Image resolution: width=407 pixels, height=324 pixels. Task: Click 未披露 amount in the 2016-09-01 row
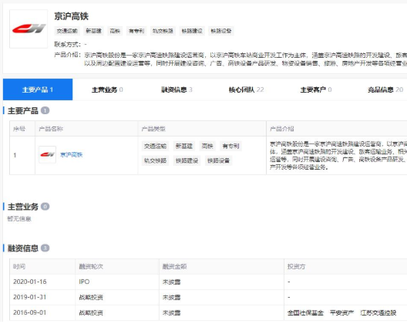click(x=171, y=312)
